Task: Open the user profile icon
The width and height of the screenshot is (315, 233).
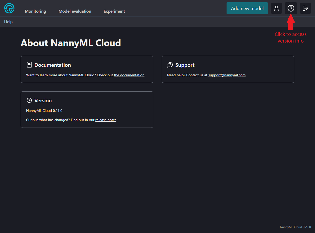Action: pyautogui.click(x=276, y=8)
